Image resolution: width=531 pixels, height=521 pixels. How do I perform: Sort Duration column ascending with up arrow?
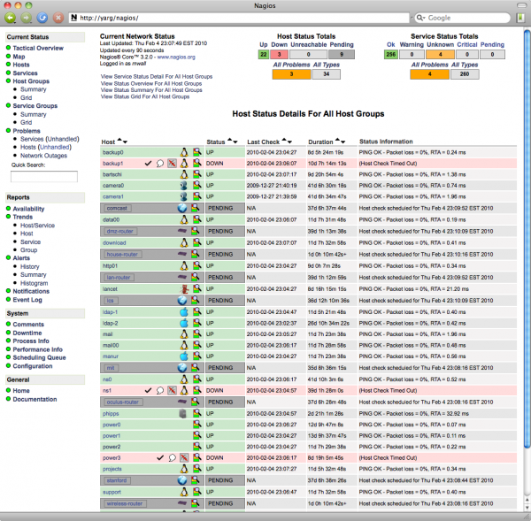[x=339, y=142]
